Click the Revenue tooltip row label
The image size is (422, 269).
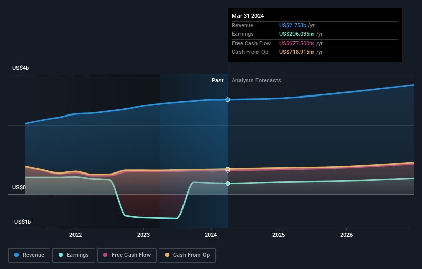coord(243,25)
